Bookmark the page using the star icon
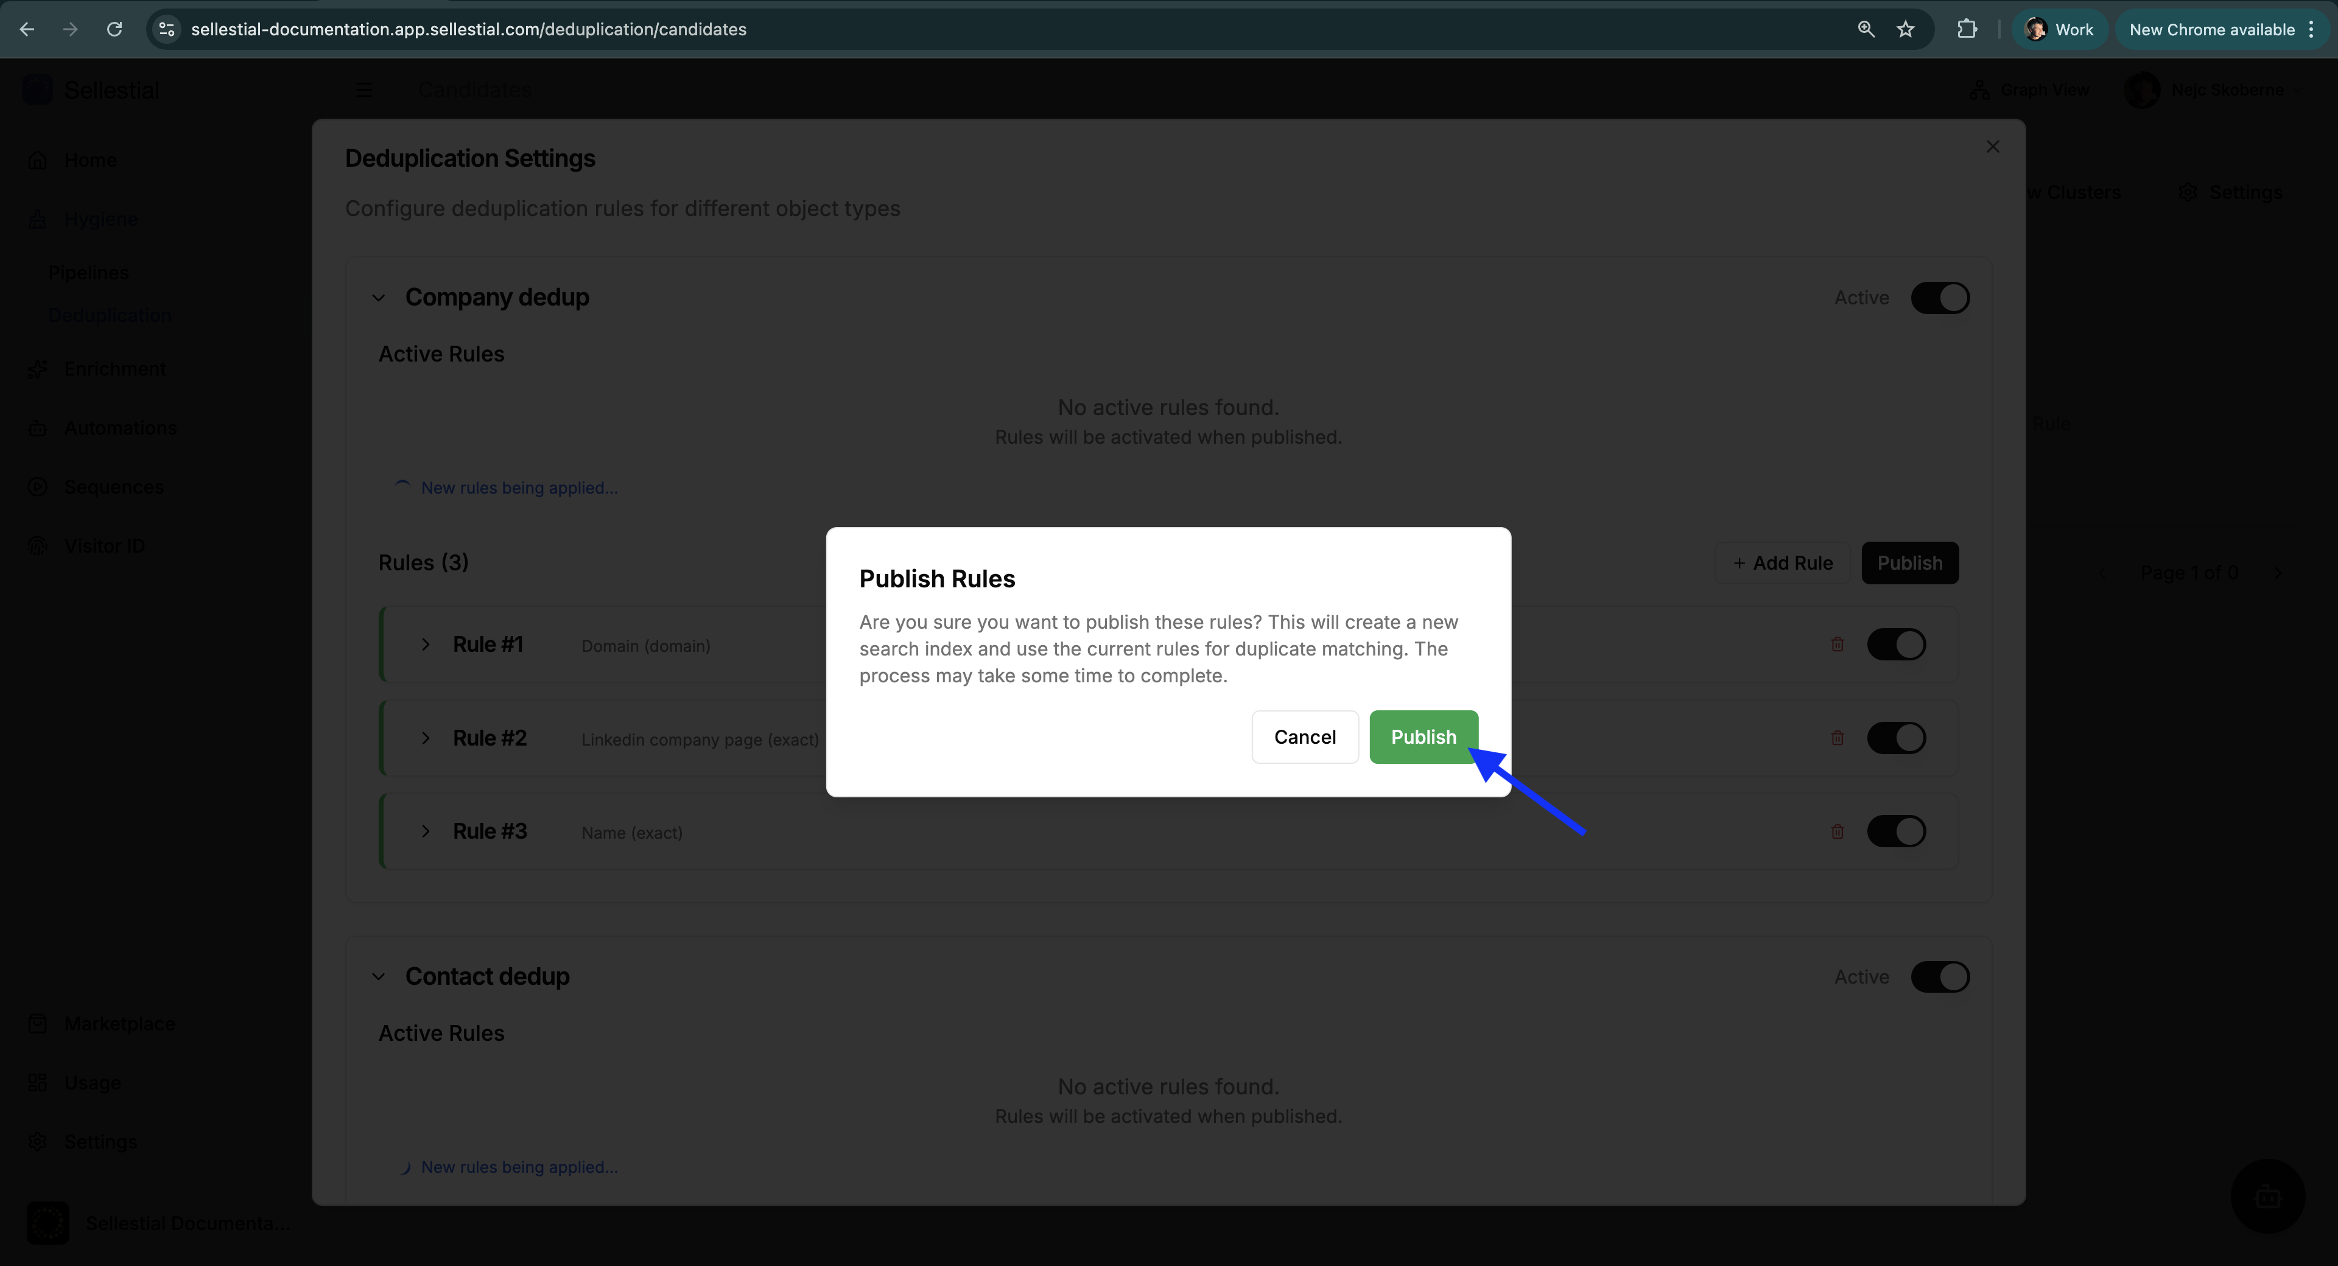The image size is (2338, 1266). (1906, 29)
